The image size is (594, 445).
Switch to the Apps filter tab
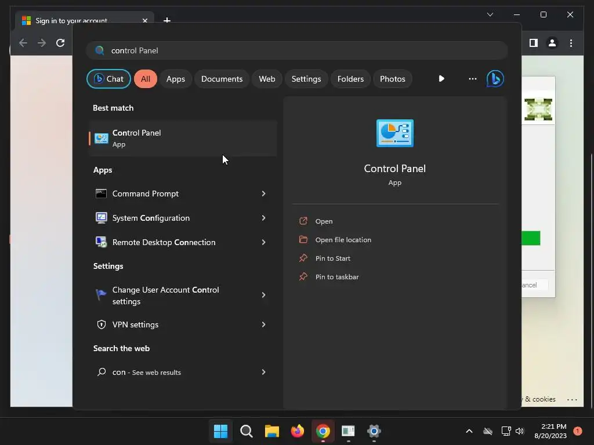[x=175, y=79]
